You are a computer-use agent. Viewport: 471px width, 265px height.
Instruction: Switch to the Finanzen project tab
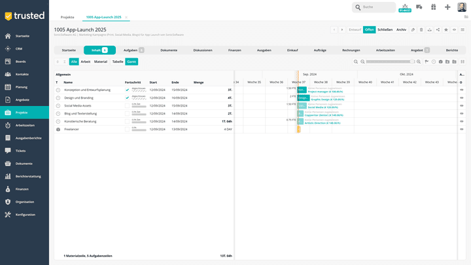coord(235,50)
